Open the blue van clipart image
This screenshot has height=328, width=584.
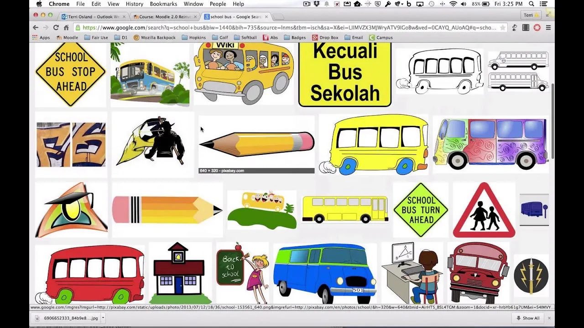325,273
